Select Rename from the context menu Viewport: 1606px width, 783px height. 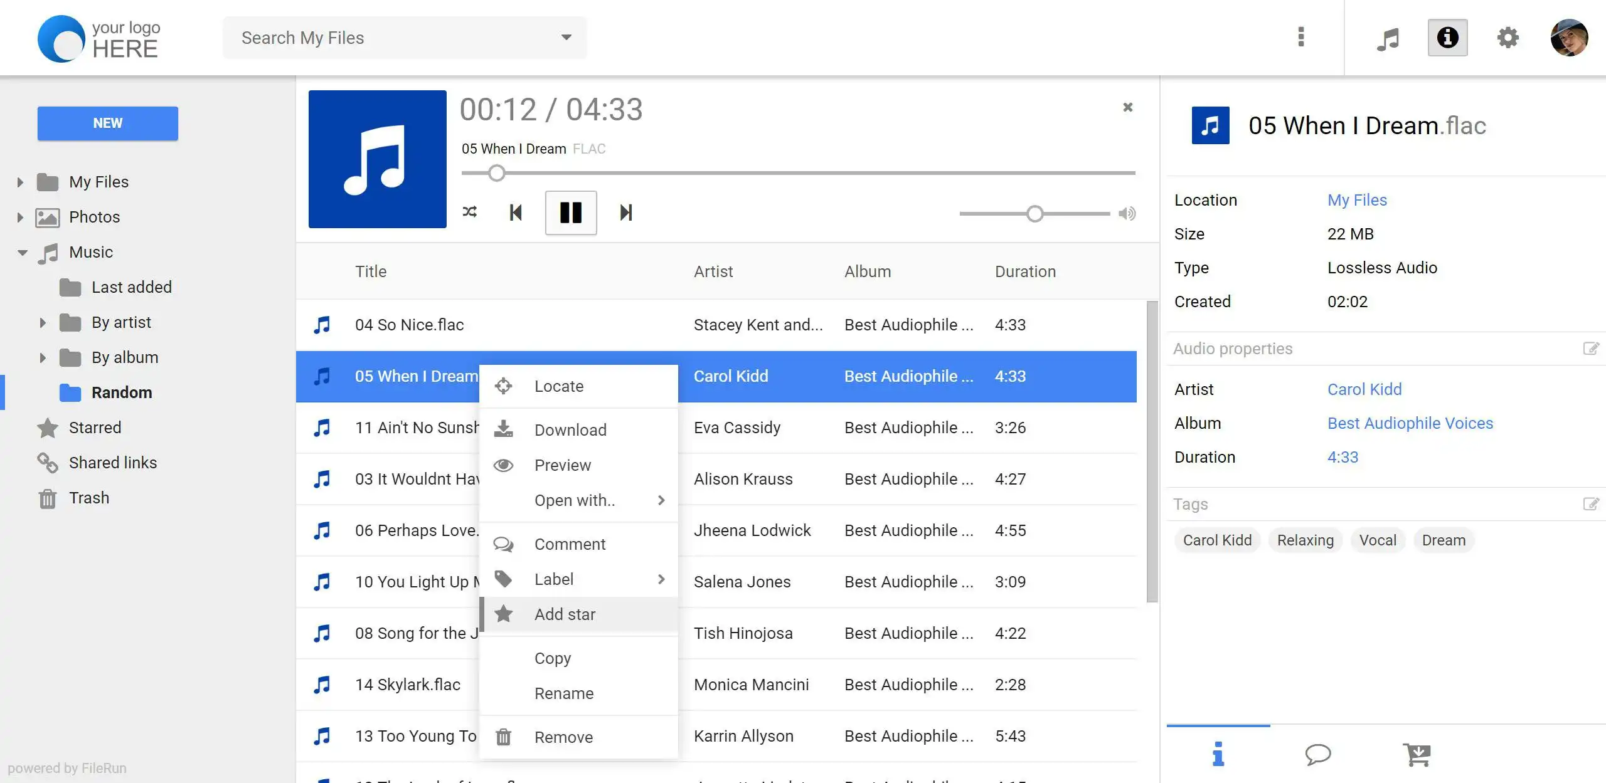563,693
